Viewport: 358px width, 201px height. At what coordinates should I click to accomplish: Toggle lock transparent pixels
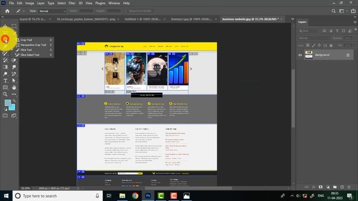[308, 45]
